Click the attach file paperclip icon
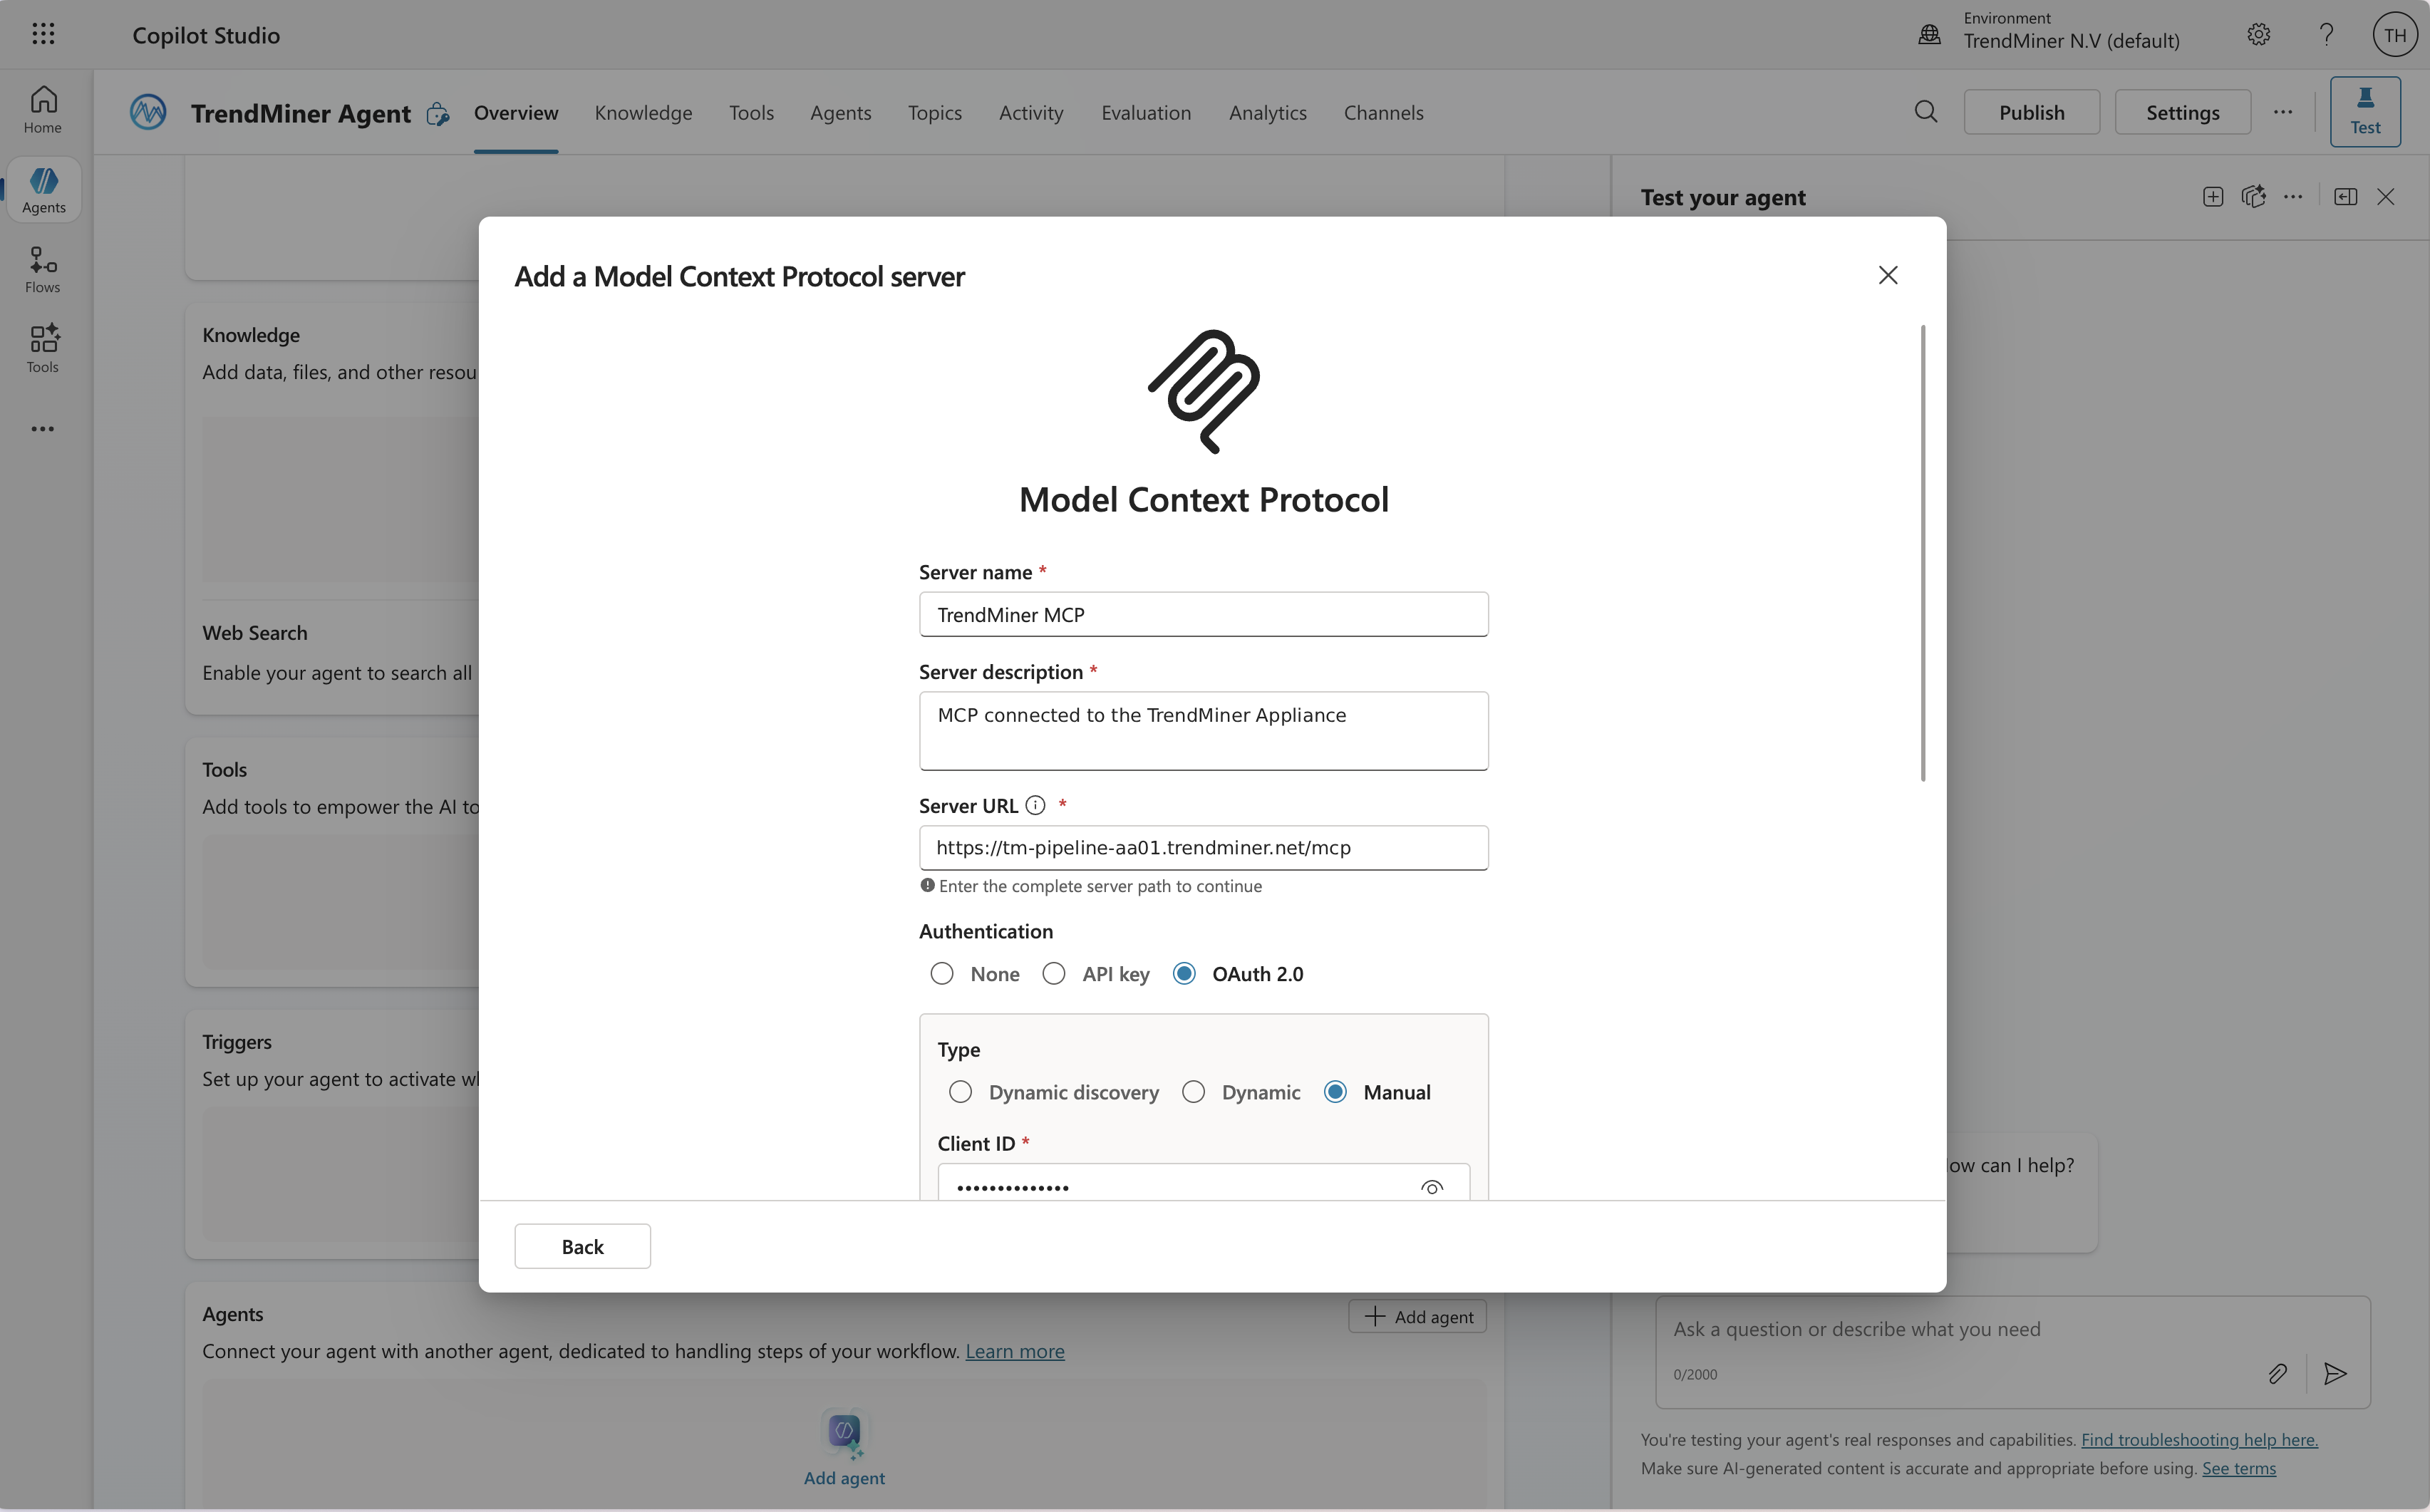This screenshot has width=2430, height=1512. tap(2277, 1373)
